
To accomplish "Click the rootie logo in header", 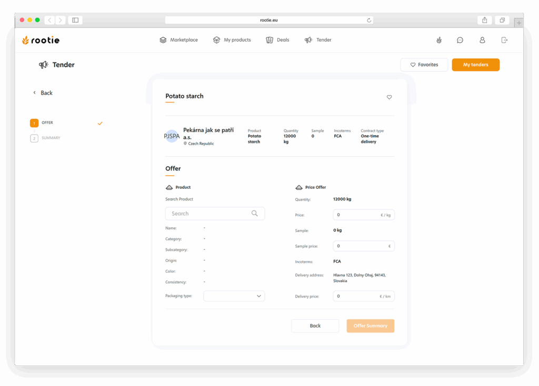I will point(41,40).
